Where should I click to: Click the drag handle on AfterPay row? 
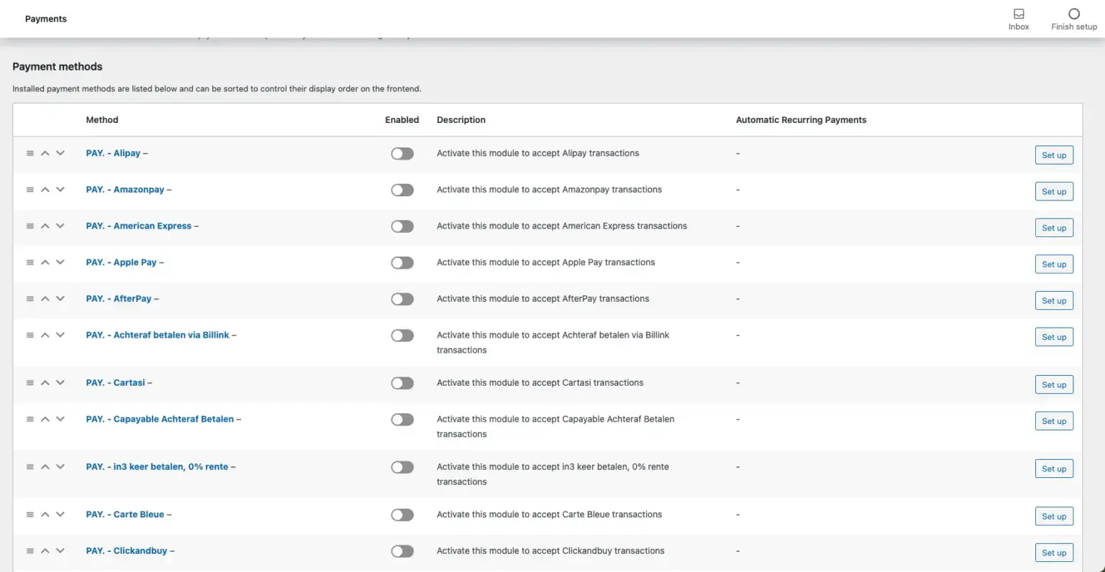tap(30, 298)
